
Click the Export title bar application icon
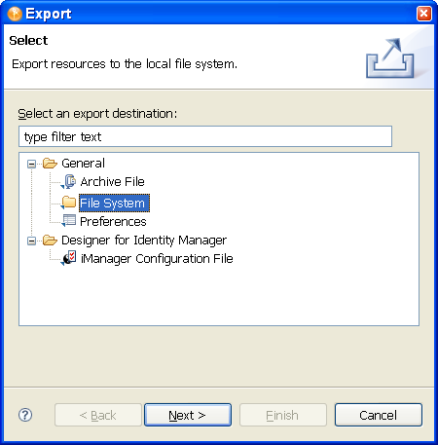coord(15,14)
